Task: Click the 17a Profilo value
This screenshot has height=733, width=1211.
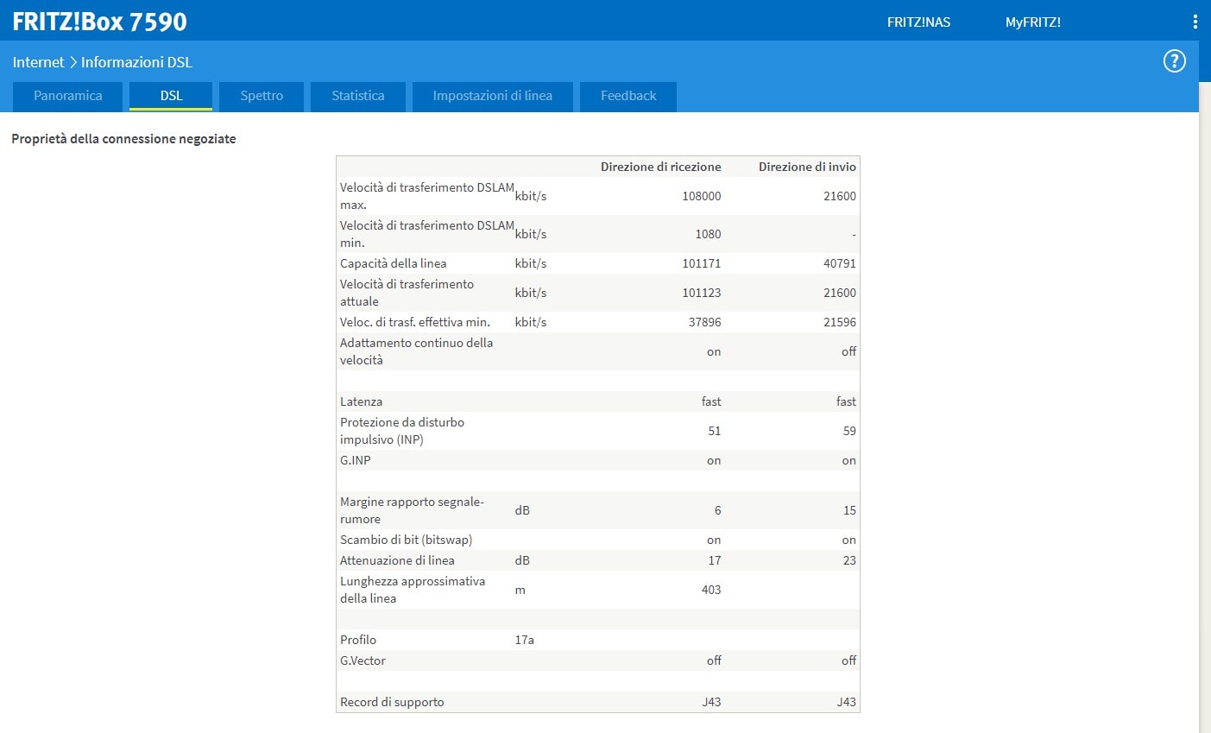Action: coord(524,640)
